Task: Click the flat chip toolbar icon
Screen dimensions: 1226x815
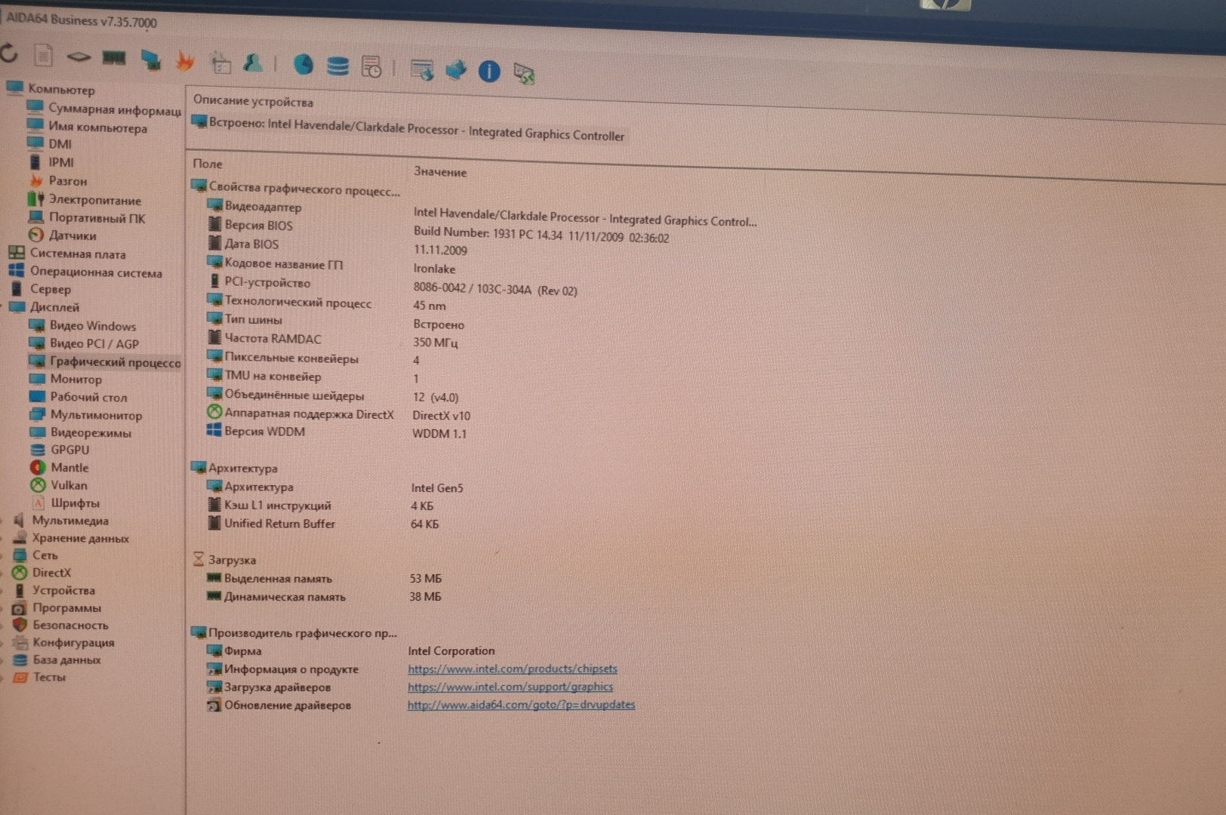Action: (x=79, y=57)
